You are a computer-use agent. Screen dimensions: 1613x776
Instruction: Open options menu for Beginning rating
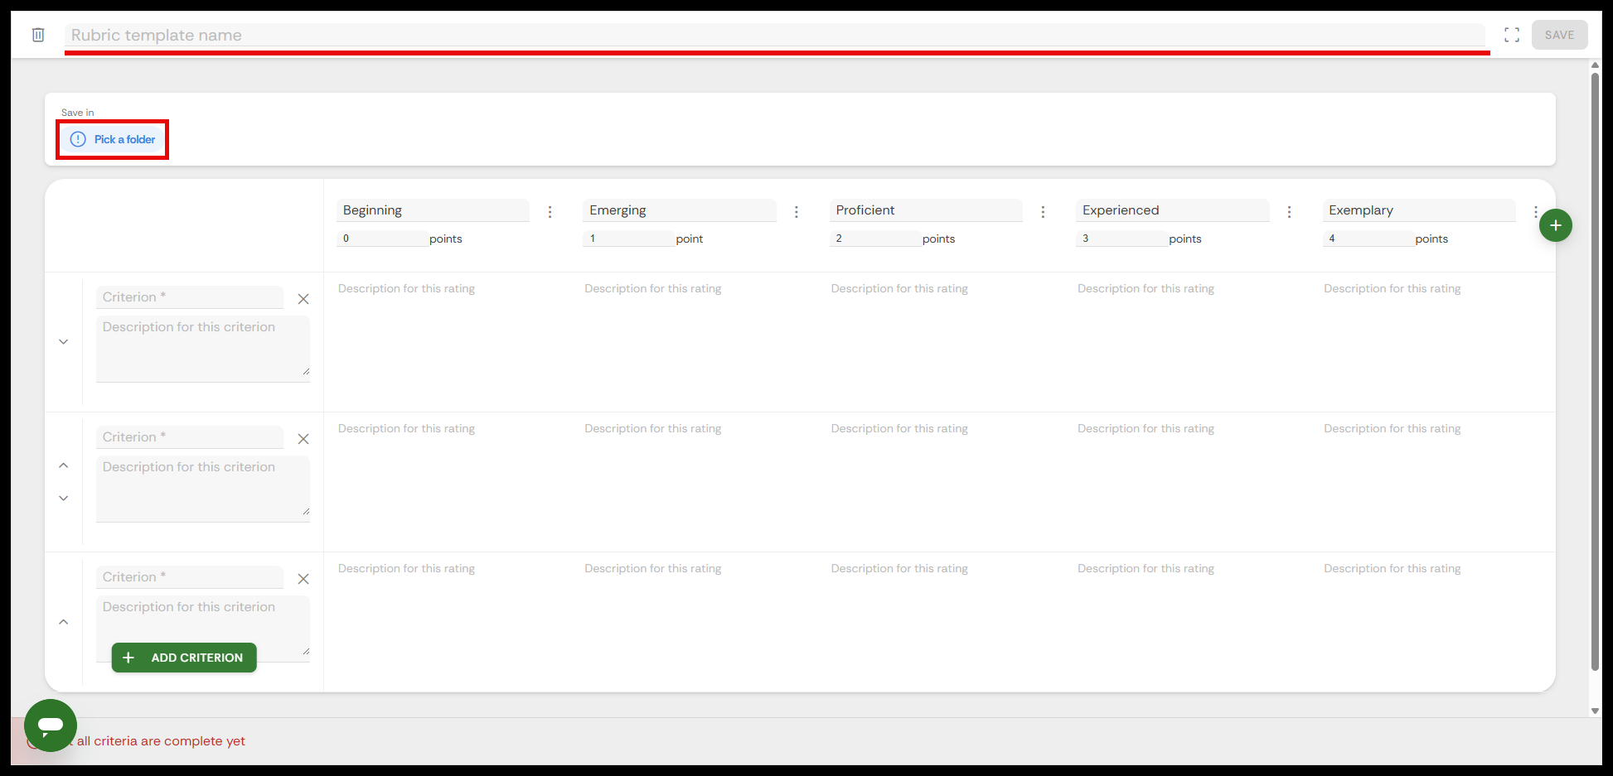point(550,212)
